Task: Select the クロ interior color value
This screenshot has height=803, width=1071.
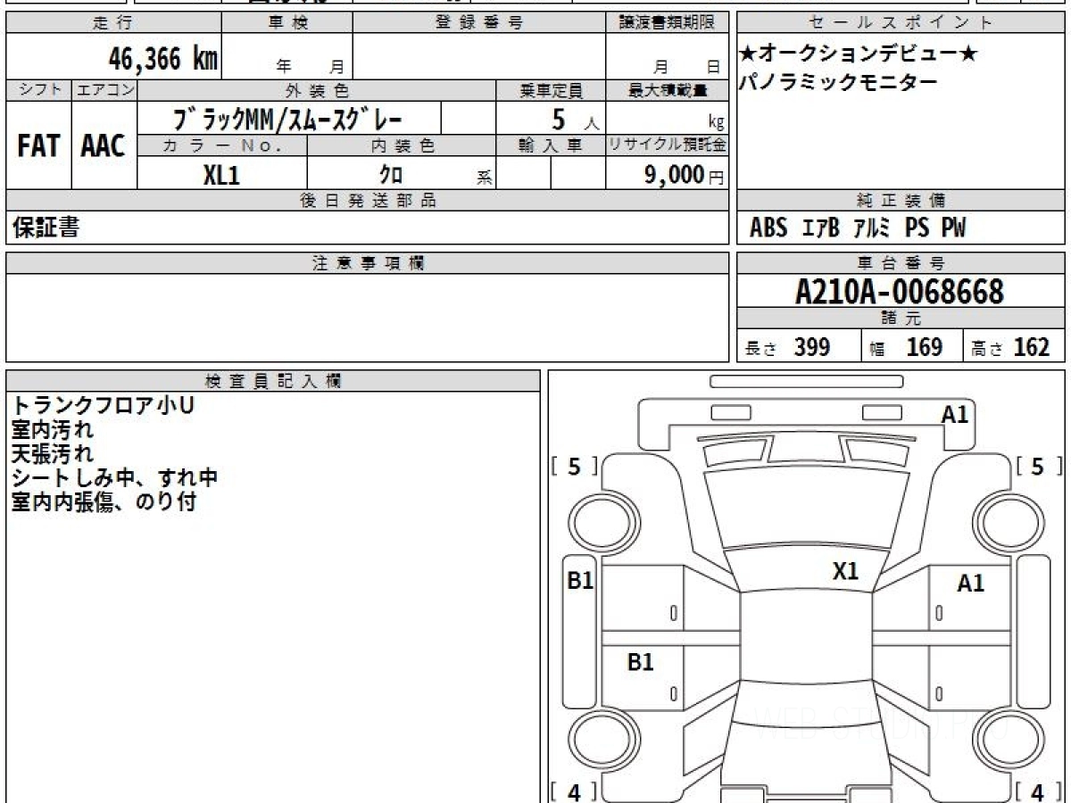Action: [391, 175]
